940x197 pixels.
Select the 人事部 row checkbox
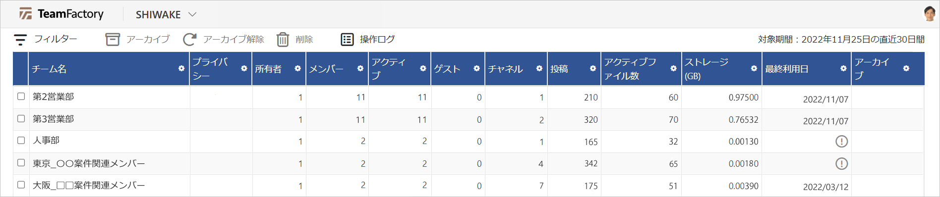(x=21, y=141)
